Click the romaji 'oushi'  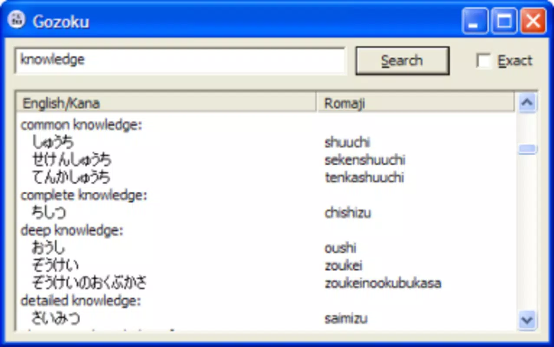[x=340, y=248]
